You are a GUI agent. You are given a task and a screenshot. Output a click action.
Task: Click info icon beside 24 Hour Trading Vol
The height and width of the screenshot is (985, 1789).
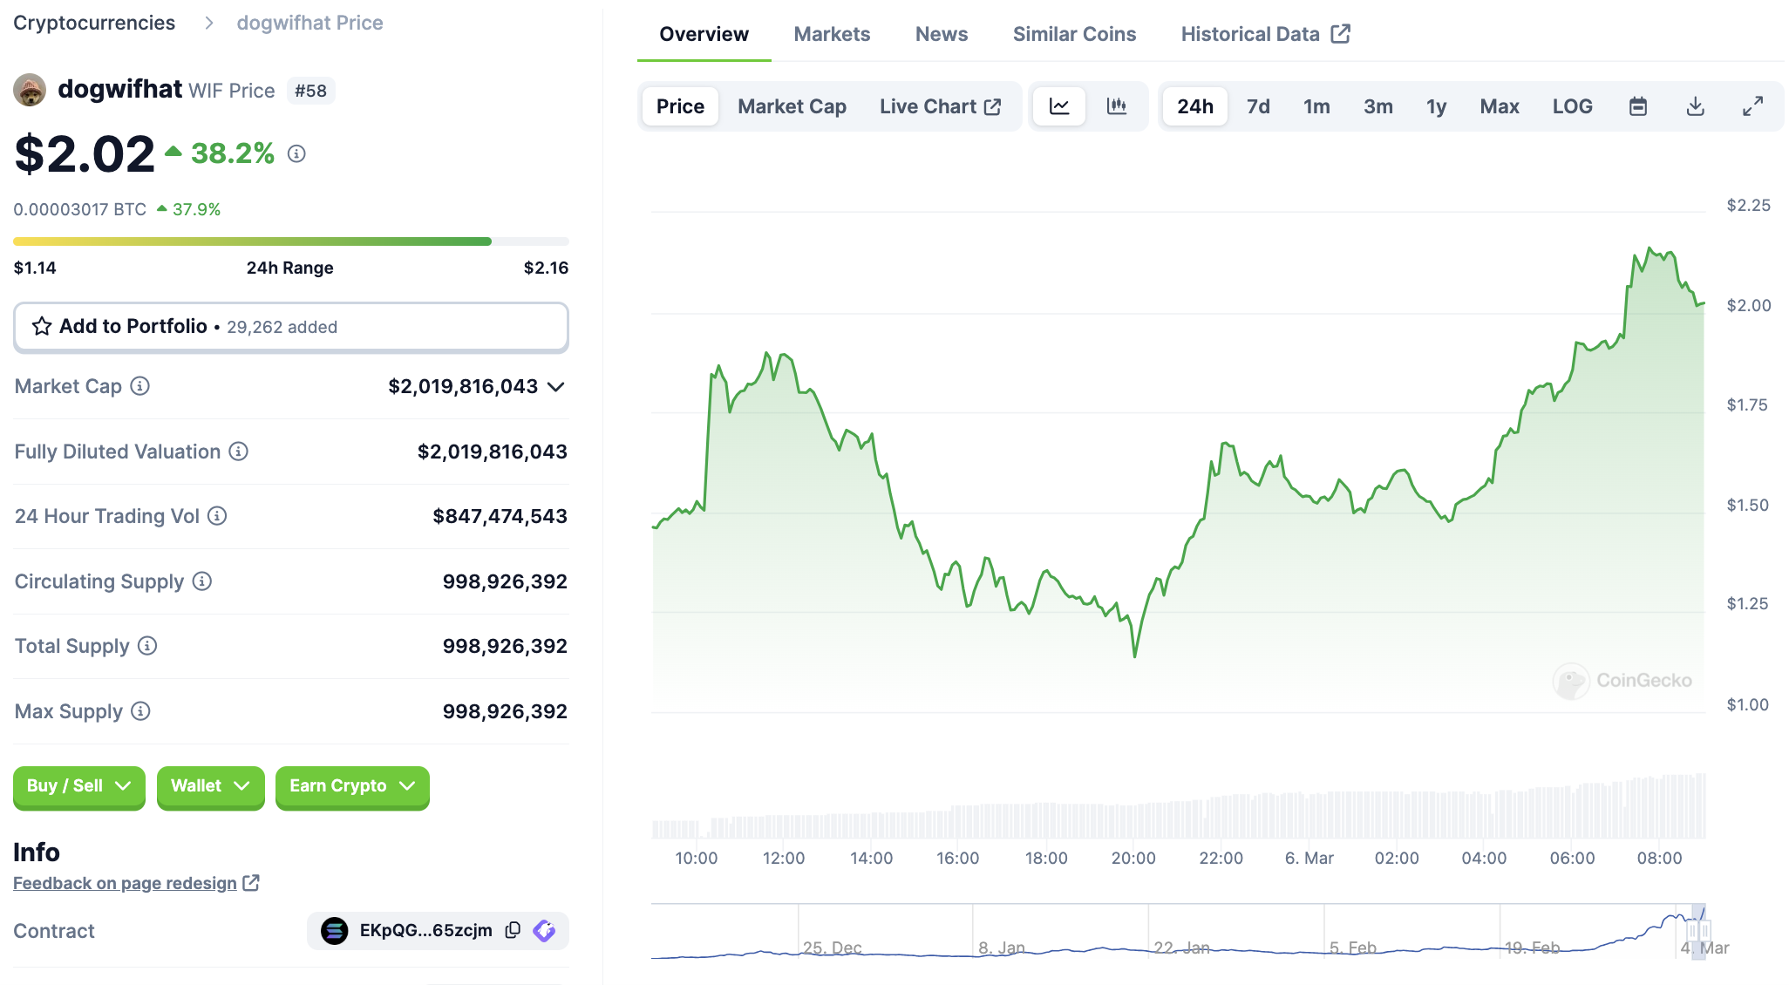pos(218,516)
